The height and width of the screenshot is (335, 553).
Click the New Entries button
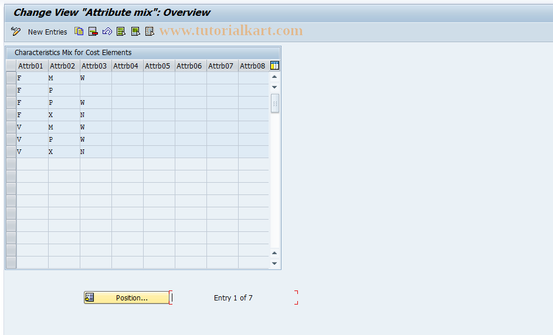tap(48, 32)
